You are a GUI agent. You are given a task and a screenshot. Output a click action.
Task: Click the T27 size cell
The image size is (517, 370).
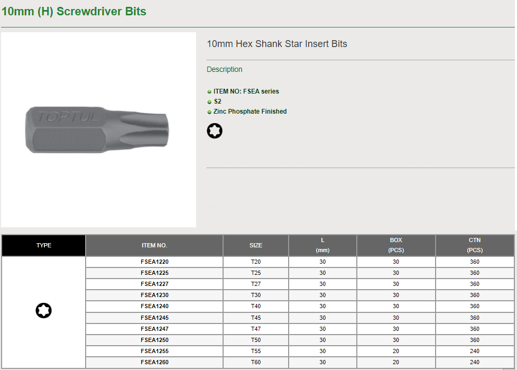click(x=256, y=284)
